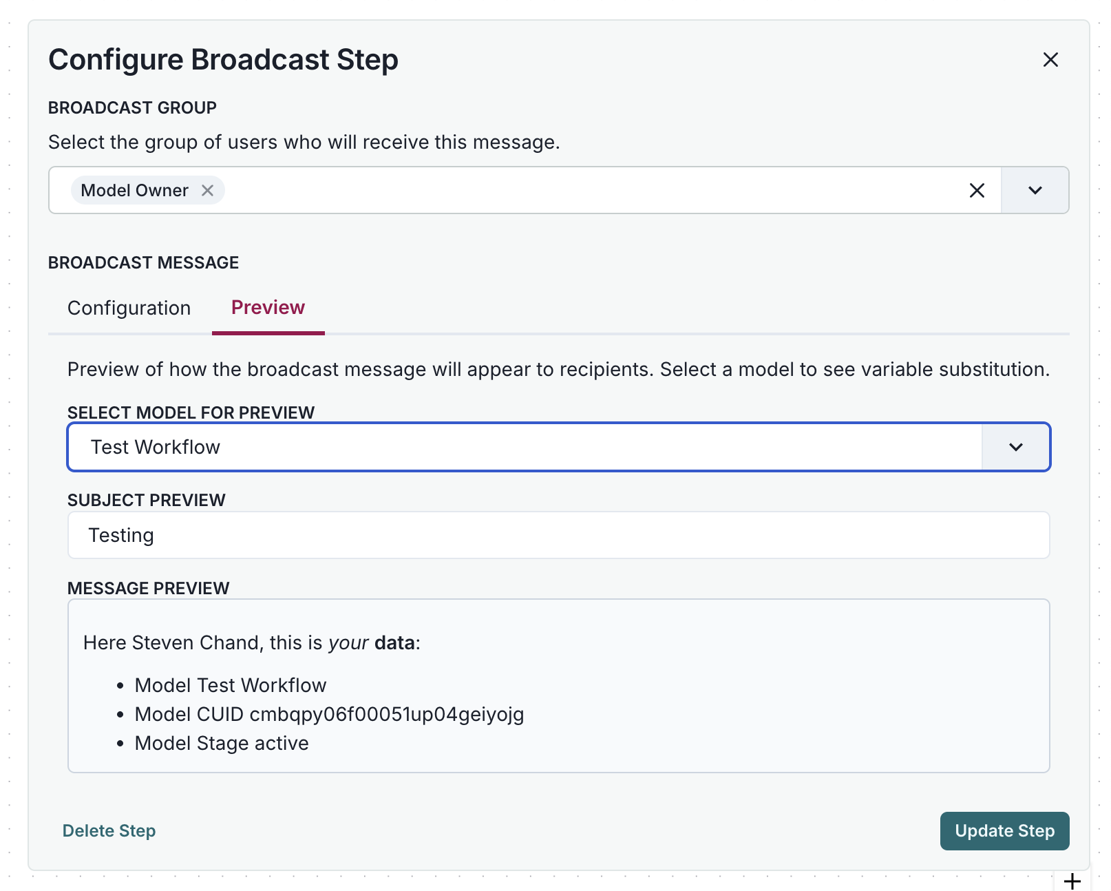Click the chevron on the broadcast group selector
Screen dimensions: 1111x891
pos(1033,190)
